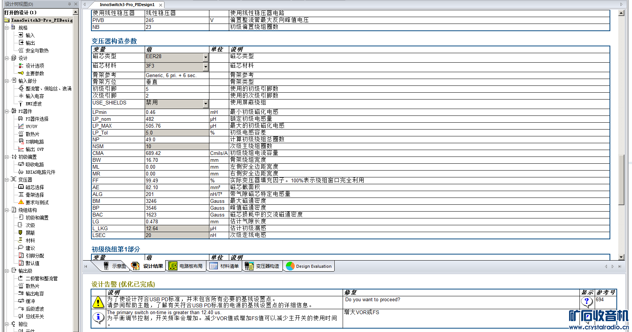This screenshot has height=332, width=632.
Task: Select the InnoSwitch3-Pro_PIDesign1 document tab
Action: [127, 5]
